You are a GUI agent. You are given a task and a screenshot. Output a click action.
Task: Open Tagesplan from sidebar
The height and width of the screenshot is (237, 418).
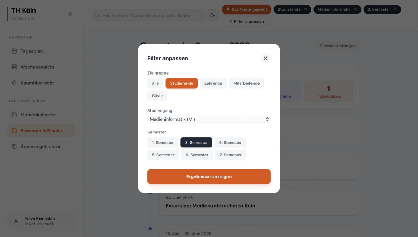[32, 51]
